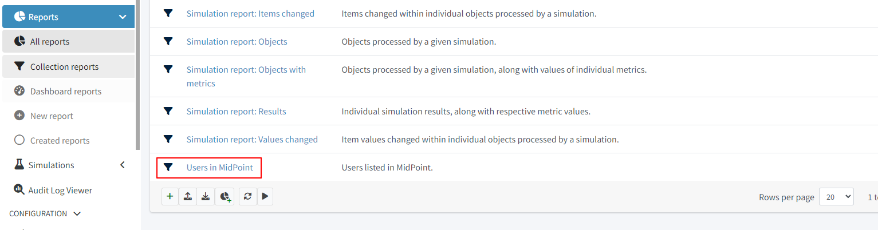Click the upload (import) toolbar icon

pos(188,196)
